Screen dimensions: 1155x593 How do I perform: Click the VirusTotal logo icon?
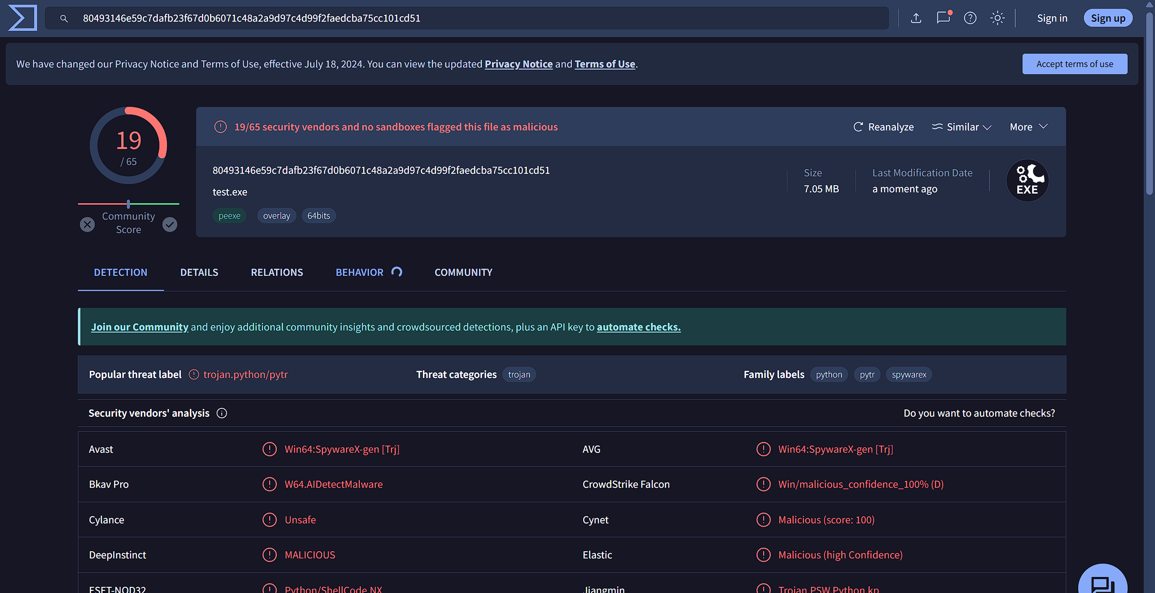click(23, 18)
